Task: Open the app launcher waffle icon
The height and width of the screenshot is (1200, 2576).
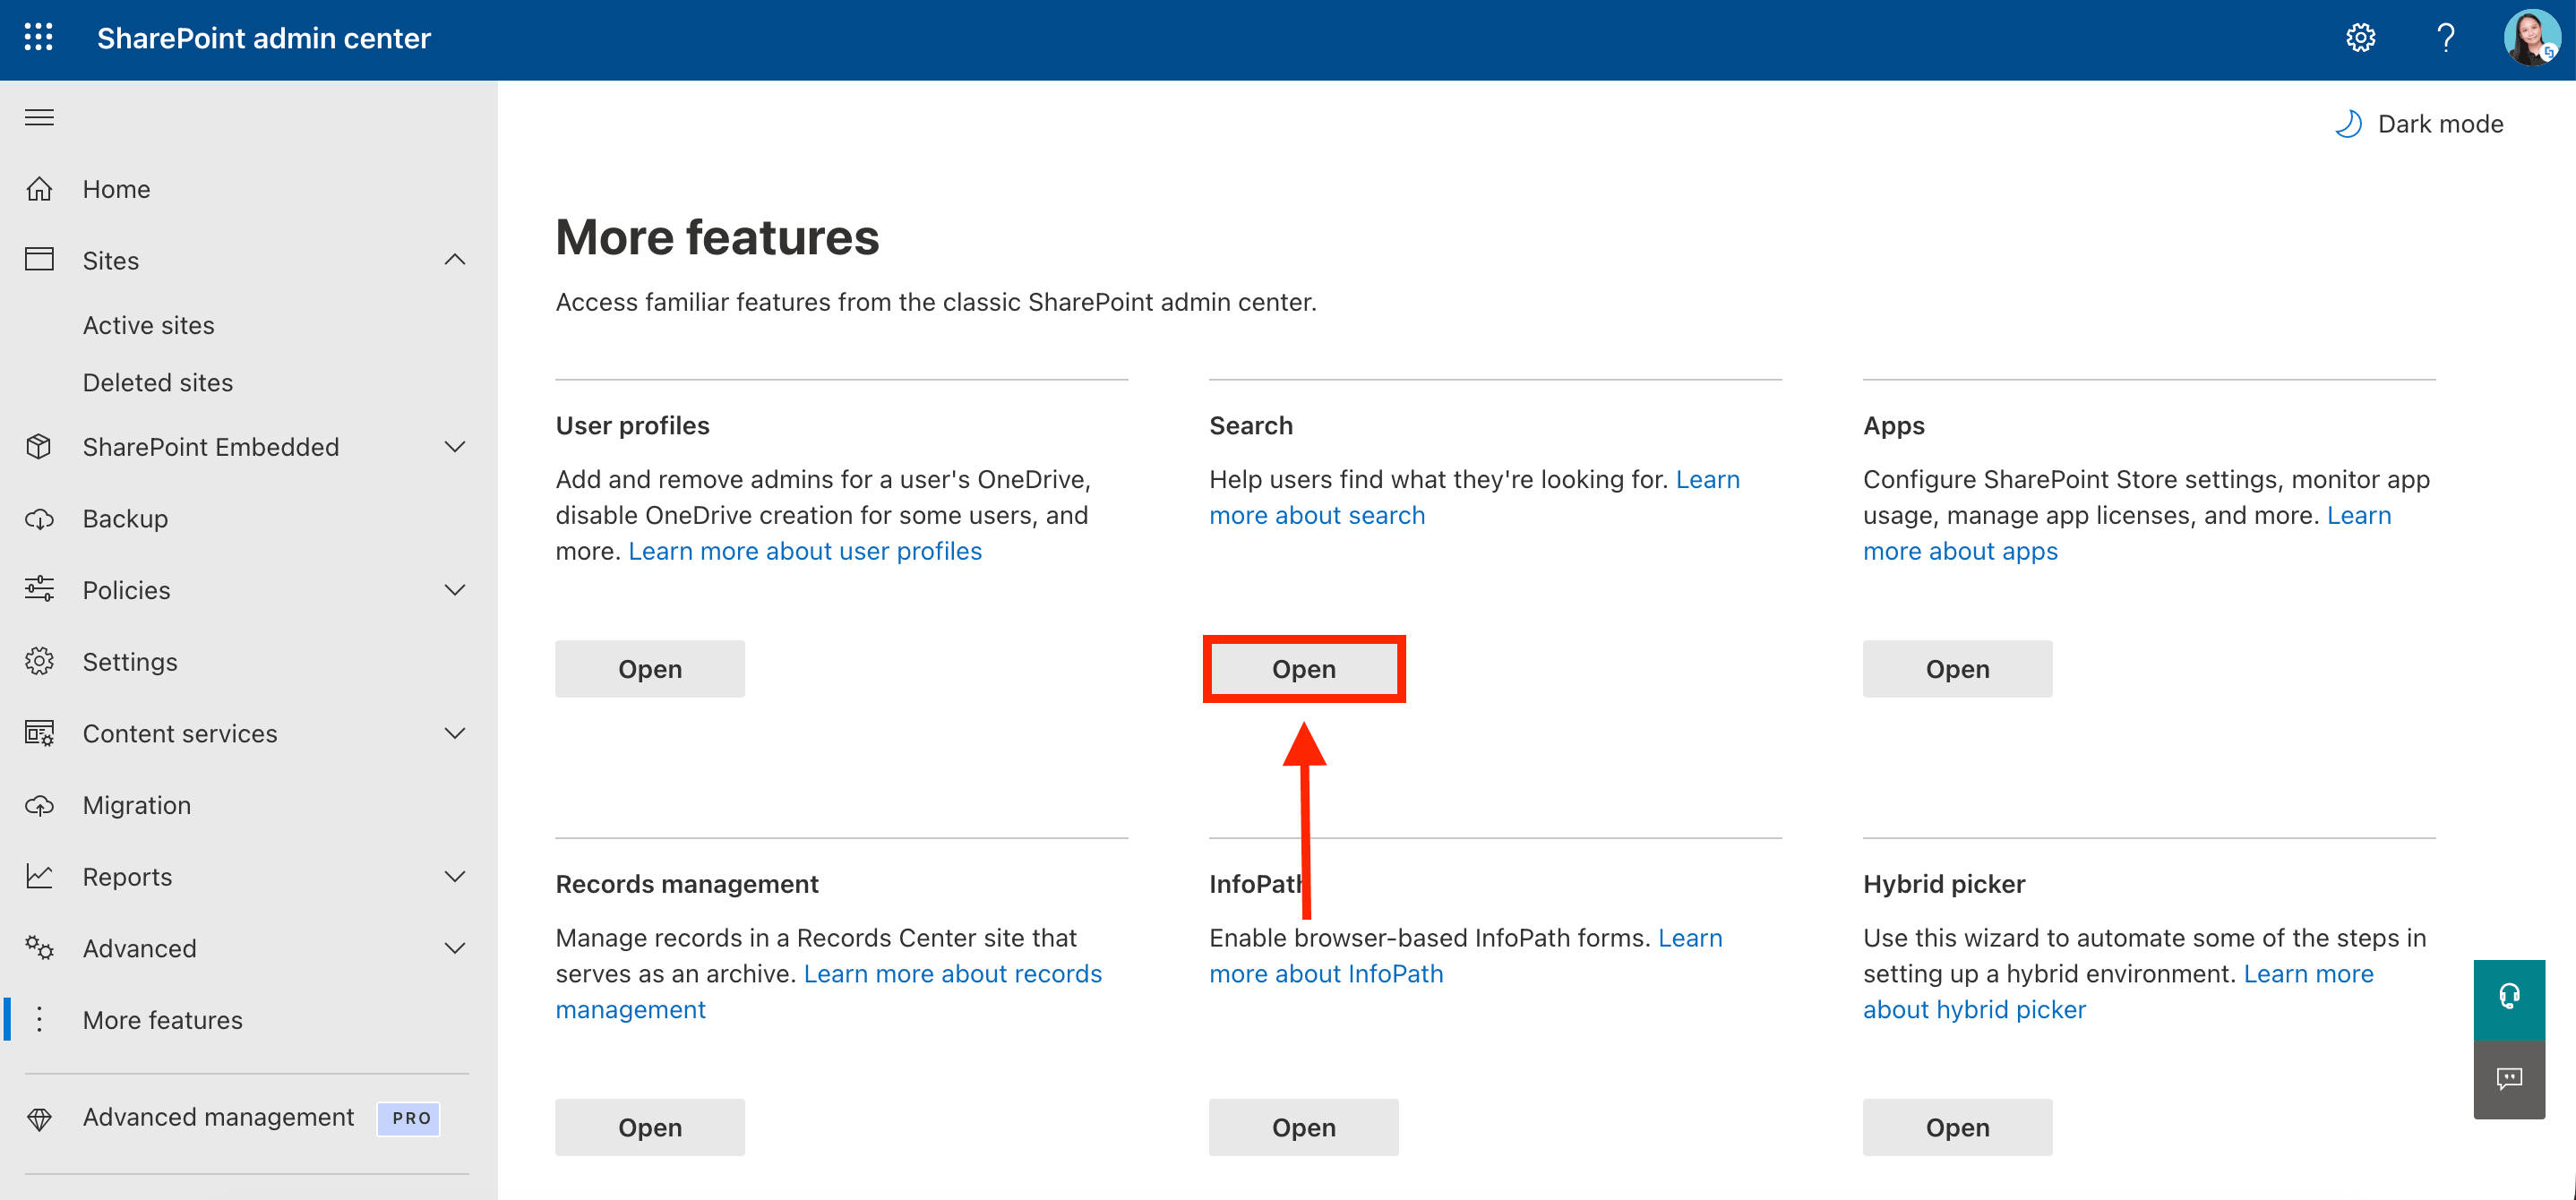Action: (x=38, y=38)
